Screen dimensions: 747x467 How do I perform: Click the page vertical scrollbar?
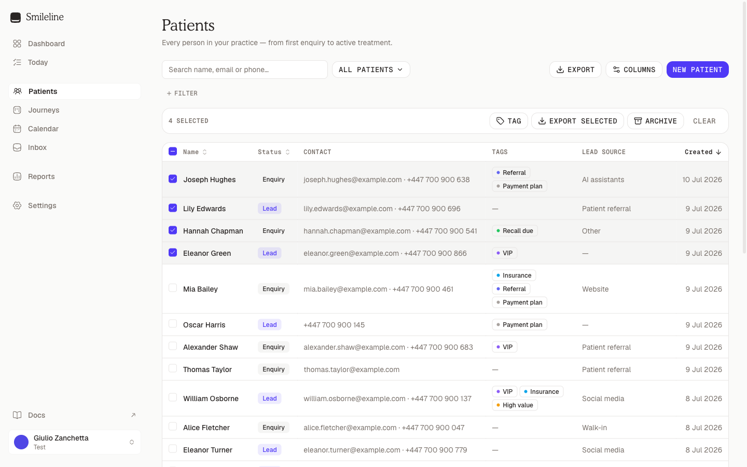coord(744,127)
